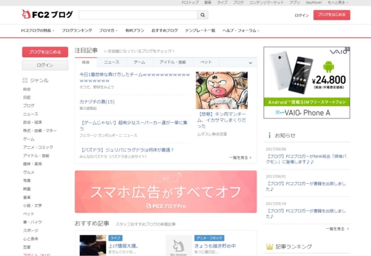Click the FC2 Blog Pro banner
Viewport: 371px width, 256px height.
tap(165, 191)
